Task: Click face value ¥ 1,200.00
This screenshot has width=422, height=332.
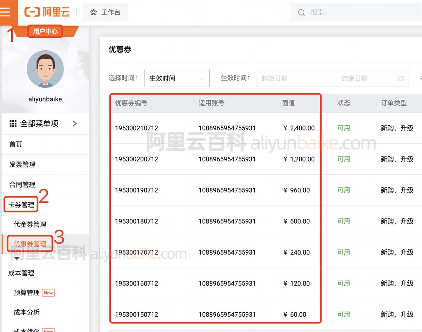Action: coord(299,159)
